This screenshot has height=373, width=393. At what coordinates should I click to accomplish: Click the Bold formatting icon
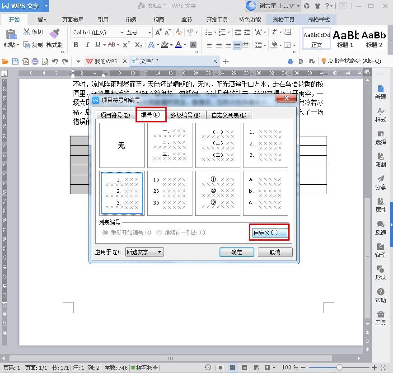76,45
